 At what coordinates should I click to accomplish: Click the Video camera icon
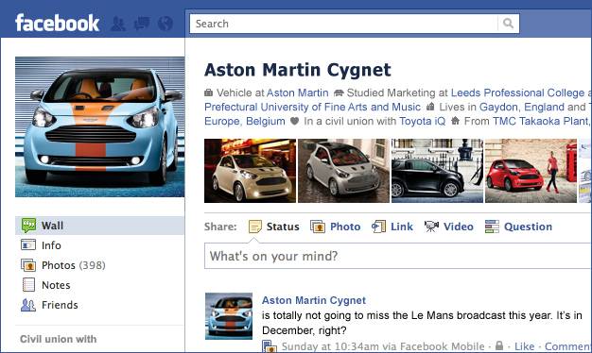[431, 227]
